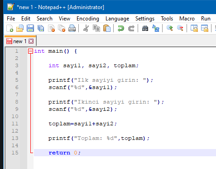The width and height of the screenshot is (216, 169).
Task: Open the Macro menu
Action: pos(187,19)
